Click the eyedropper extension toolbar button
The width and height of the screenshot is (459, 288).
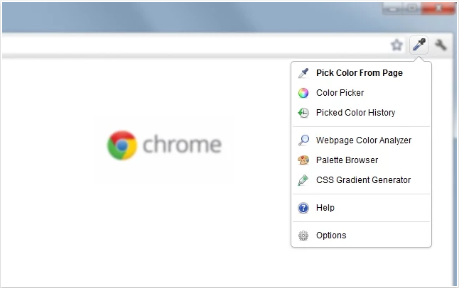pyautogui.click(x=418, y=45)
